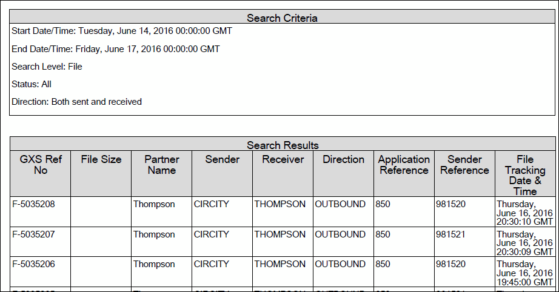Click the Direction column header

(343, 159)
